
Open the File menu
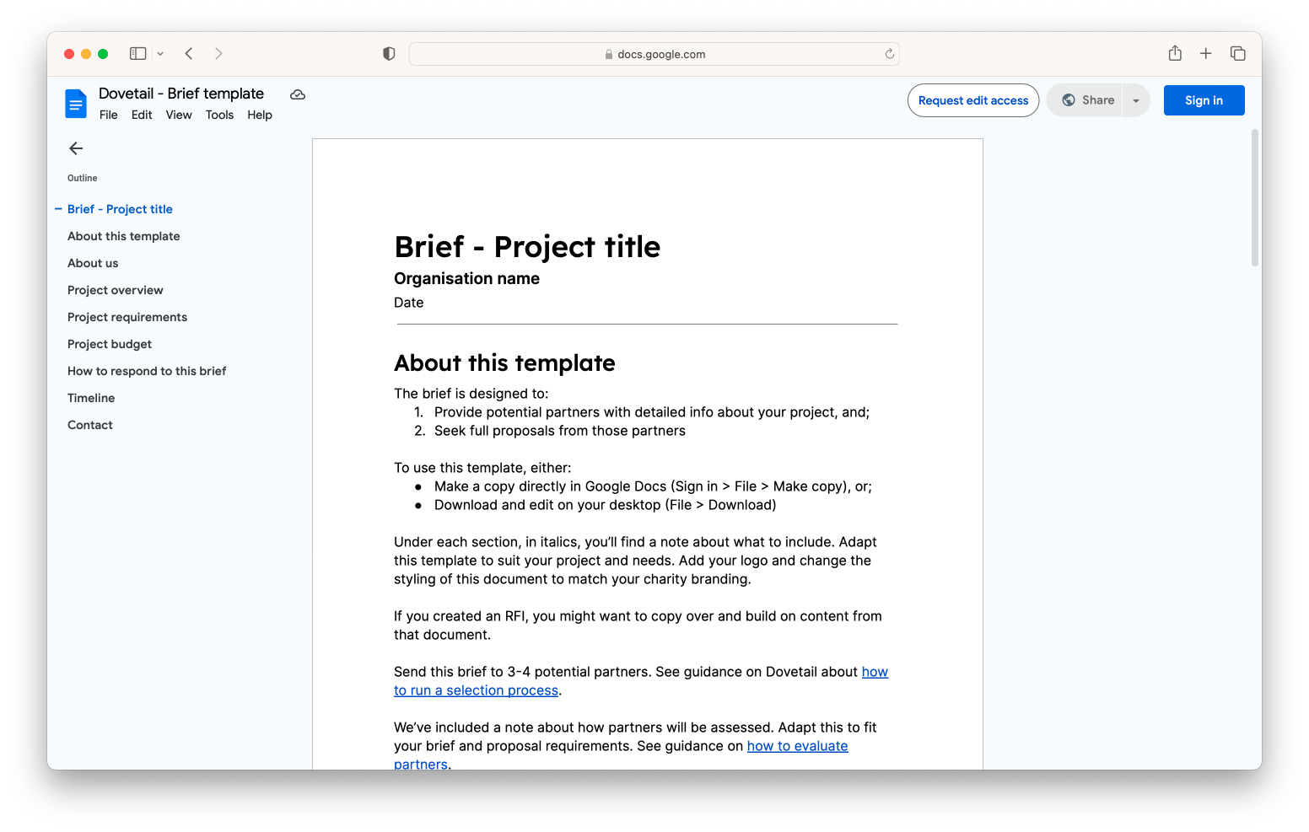coord(108,115)
